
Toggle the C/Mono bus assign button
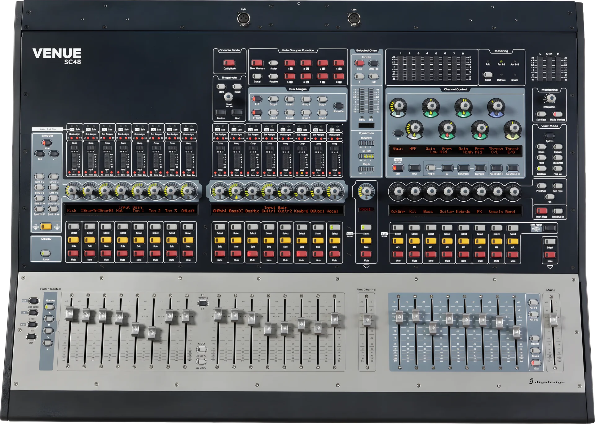pyautogui.click(x=257, y=113)
